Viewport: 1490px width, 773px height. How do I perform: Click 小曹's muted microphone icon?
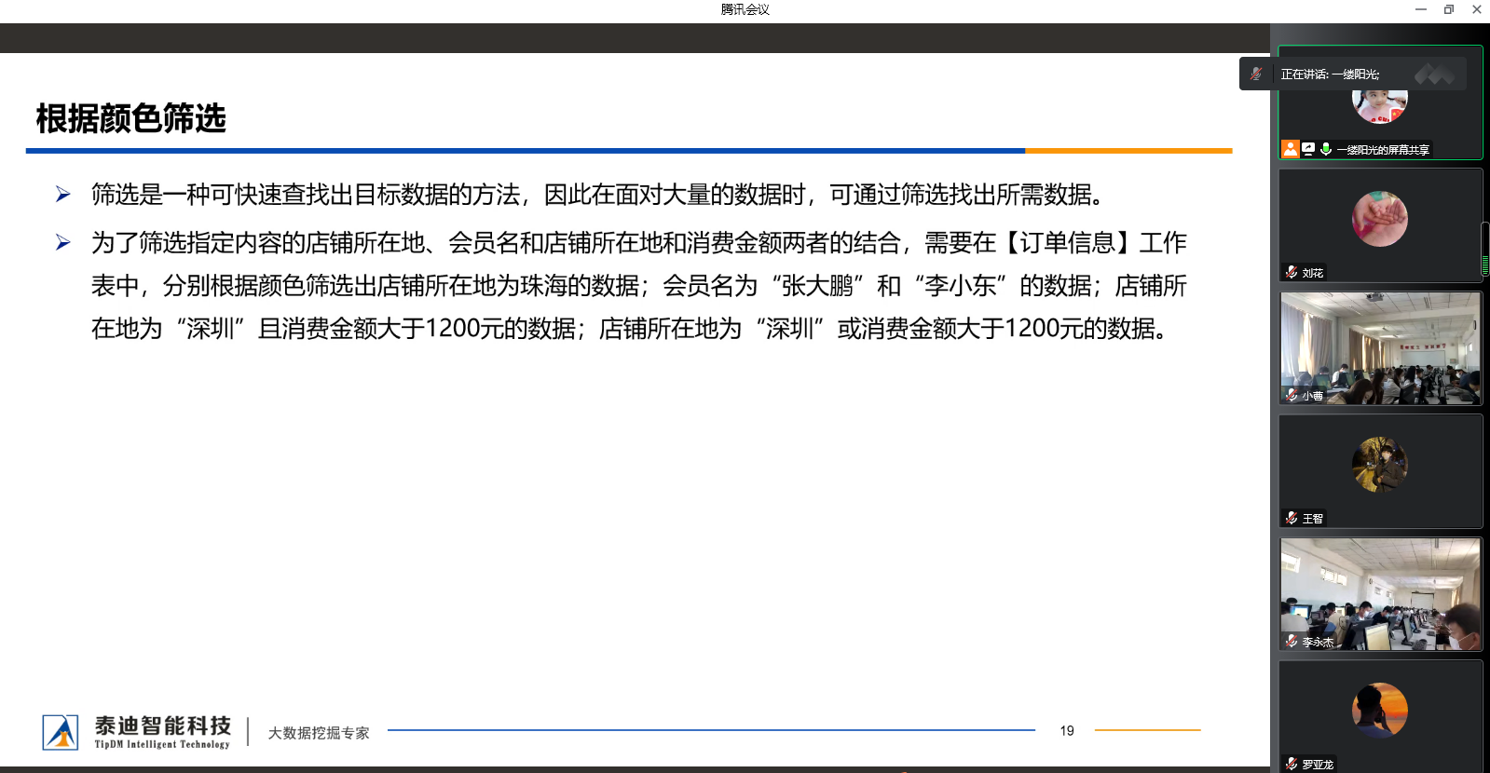(1292, 396)
